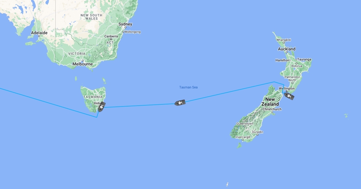Viewport: 361px width, 189px height.
Task: Select the Wollongong label
Action: 133,32
